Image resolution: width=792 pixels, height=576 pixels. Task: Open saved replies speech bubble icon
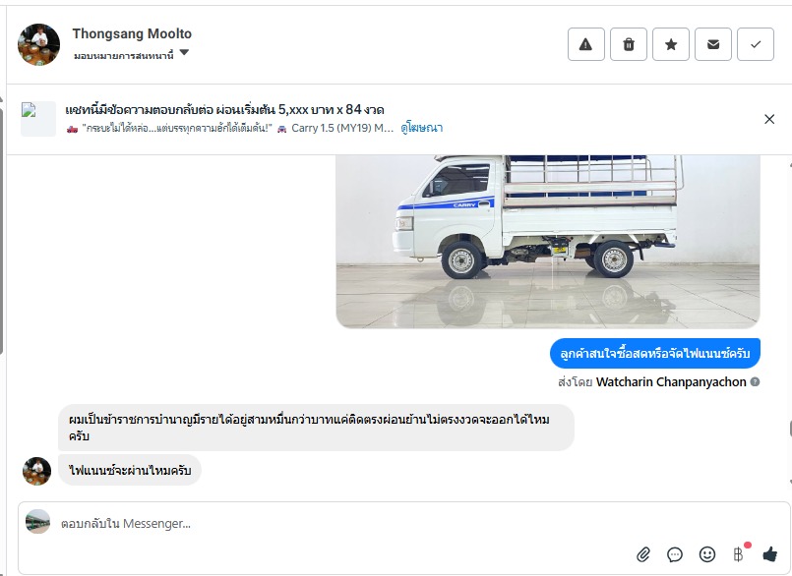click(675, 554)
